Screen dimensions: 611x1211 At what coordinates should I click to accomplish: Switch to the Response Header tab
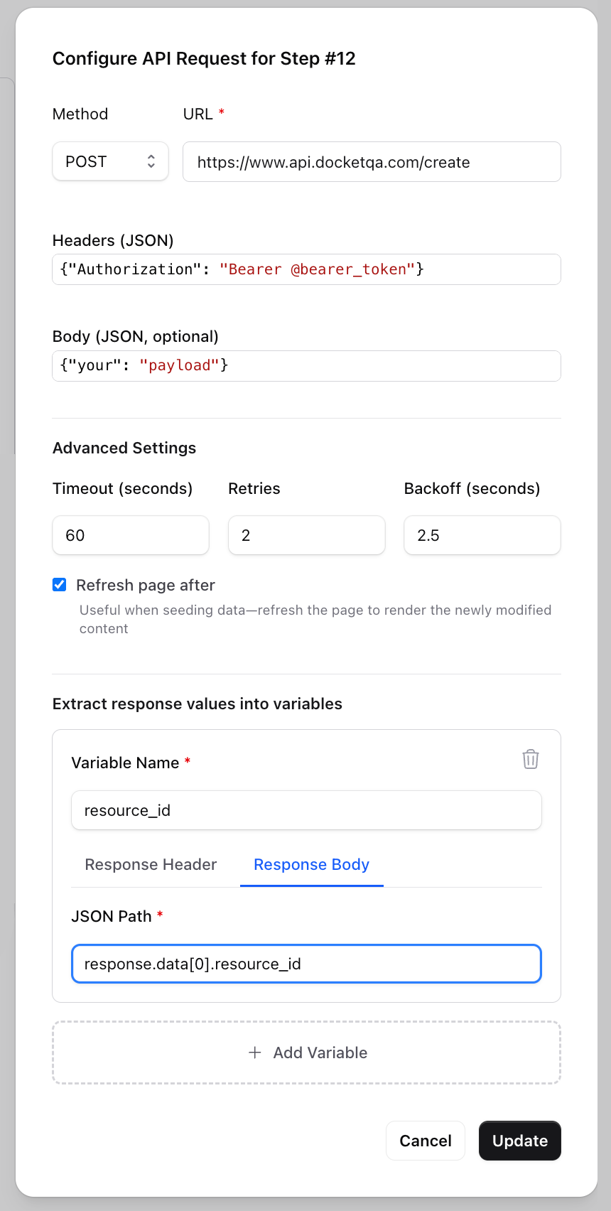pos(151,865)
